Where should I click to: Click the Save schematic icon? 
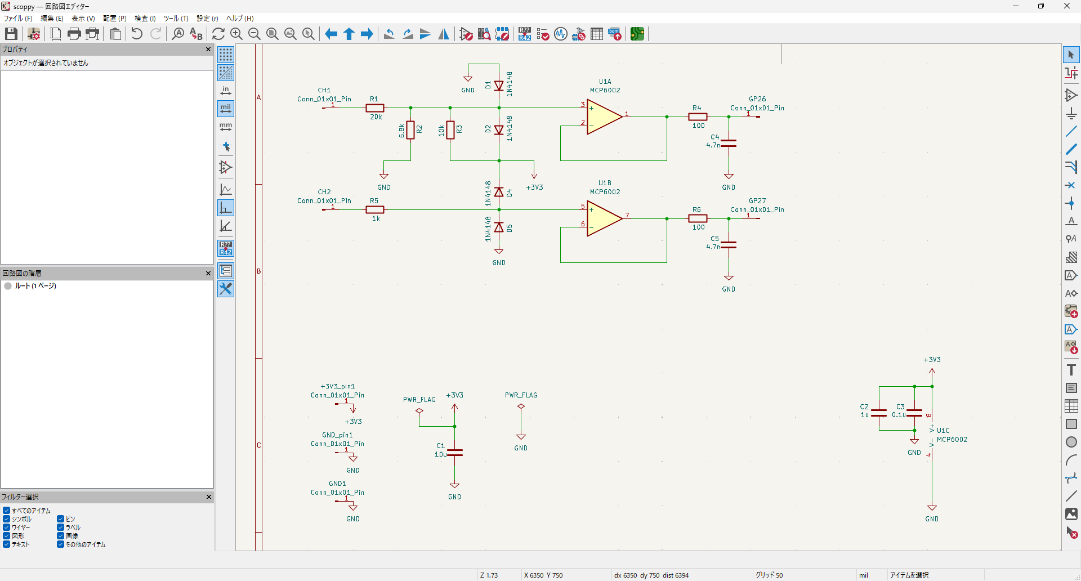(x=11, y=34)
